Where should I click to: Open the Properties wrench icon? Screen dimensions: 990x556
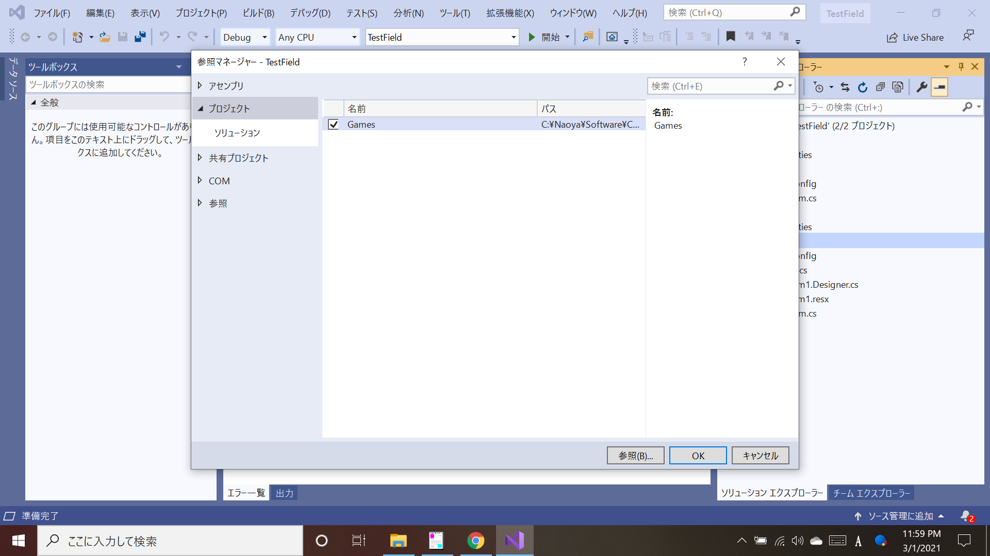[x=921, y=87]
